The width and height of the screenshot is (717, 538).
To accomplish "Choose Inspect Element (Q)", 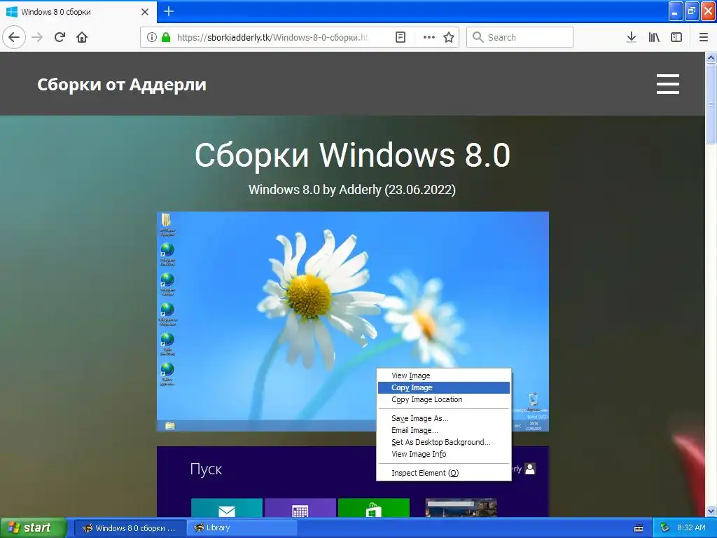I will (x=443, y=473).
